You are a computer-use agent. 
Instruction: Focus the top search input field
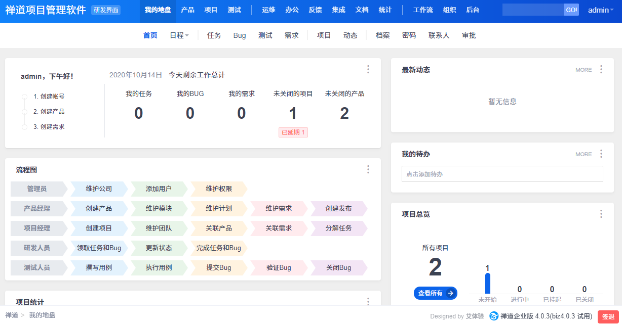coord(533,10)
